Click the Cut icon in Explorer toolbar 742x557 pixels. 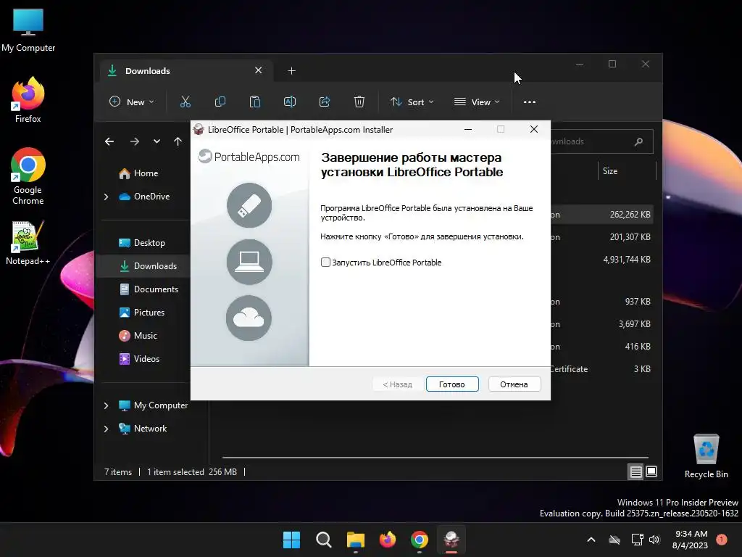(185, 102)
